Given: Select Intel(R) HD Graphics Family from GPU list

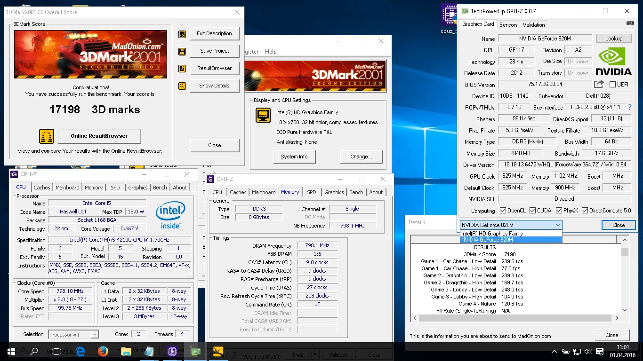Looking at the screenshot, I should pyautogui.click(x=511, y=234).
